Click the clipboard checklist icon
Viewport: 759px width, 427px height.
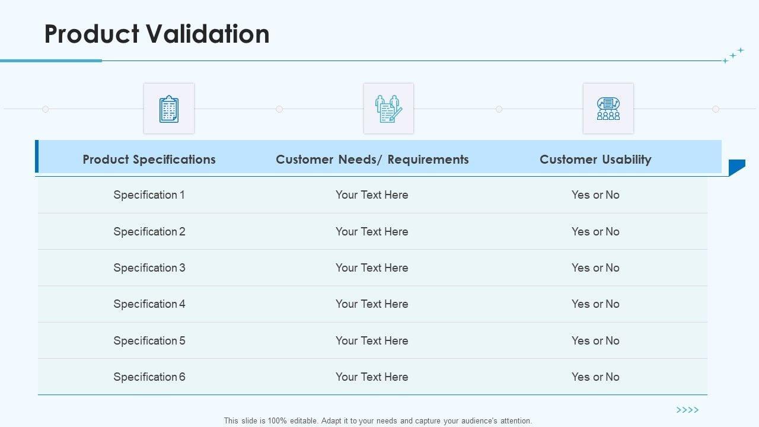[169, 109]
